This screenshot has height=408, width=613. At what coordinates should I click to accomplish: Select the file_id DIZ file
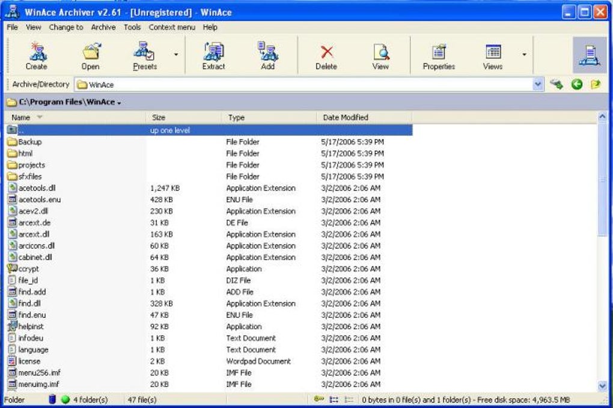pyautogui.click(x=209, y=280)
